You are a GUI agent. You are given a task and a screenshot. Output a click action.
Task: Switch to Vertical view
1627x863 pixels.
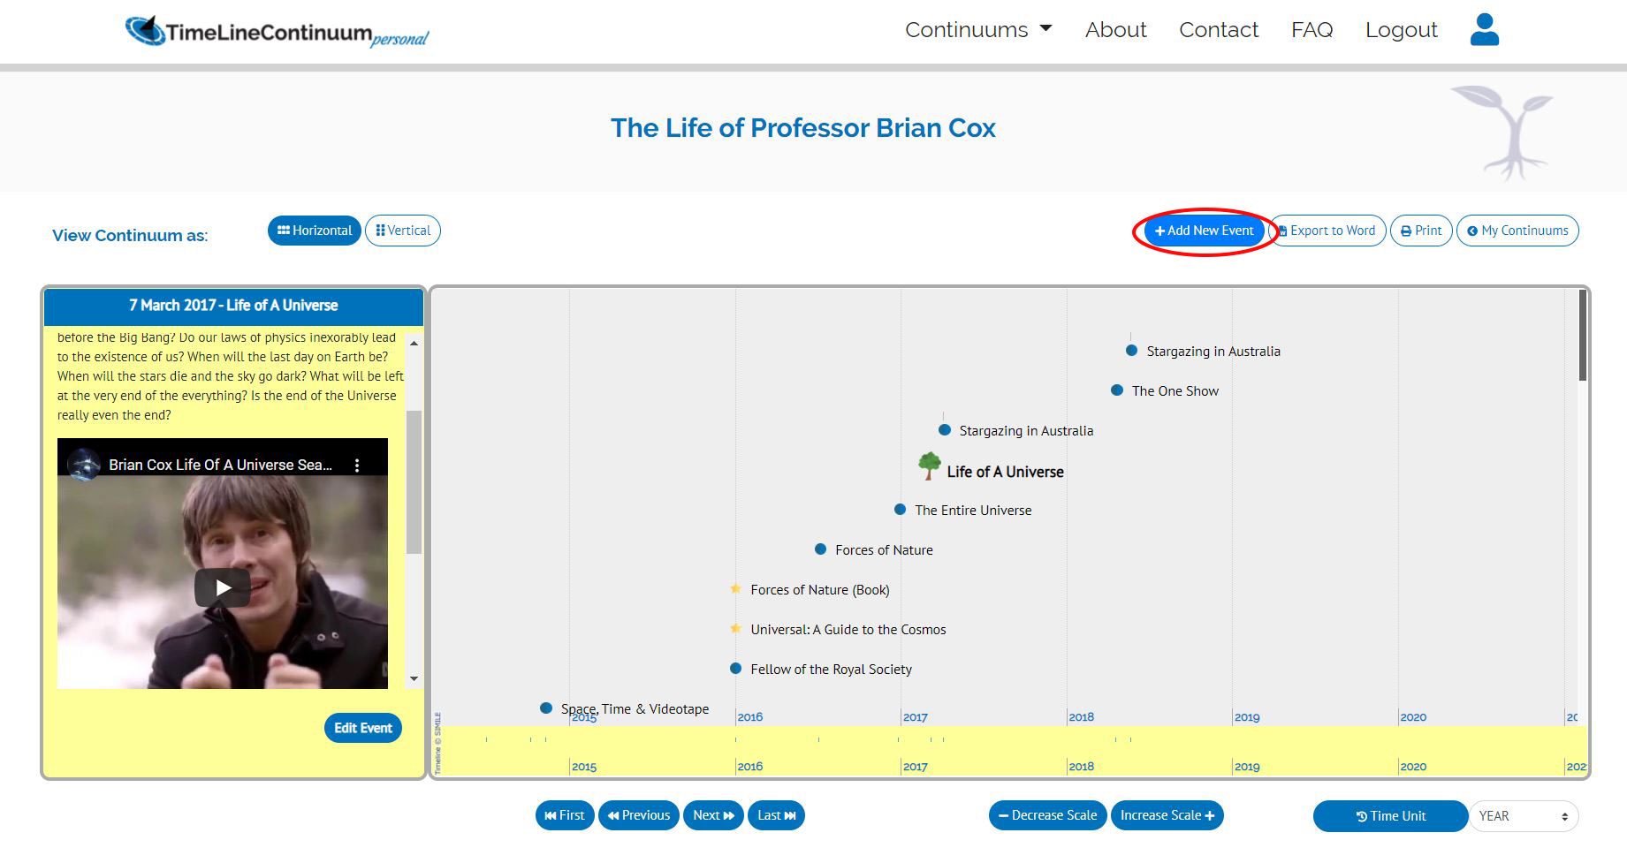click(x=403, y=231)
